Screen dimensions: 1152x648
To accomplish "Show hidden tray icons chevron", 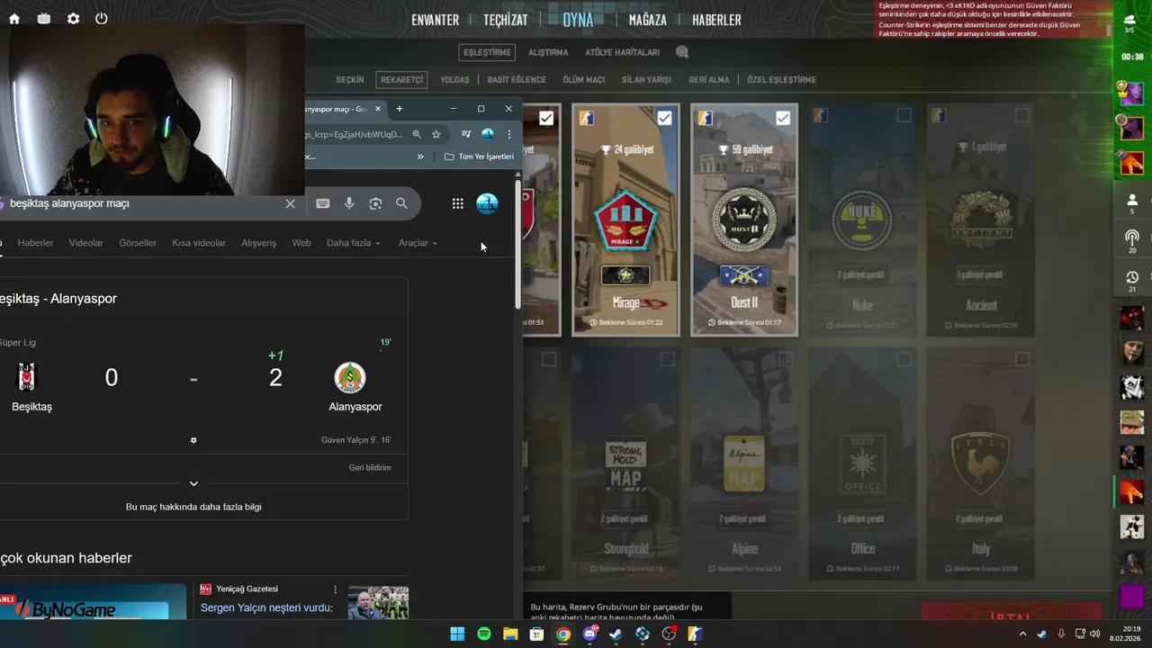I will coord(1022,634).
